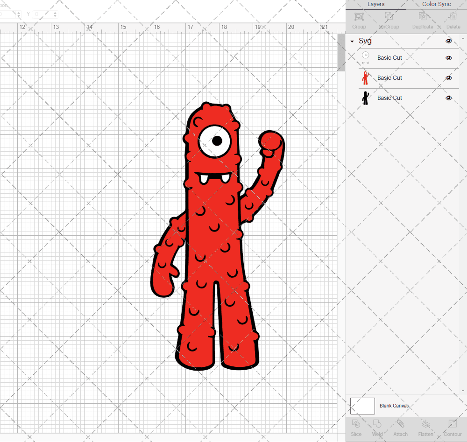The image size is (467, 442).
Task: Switch to the Color Sync tab
Action: (x=436, y=4)
